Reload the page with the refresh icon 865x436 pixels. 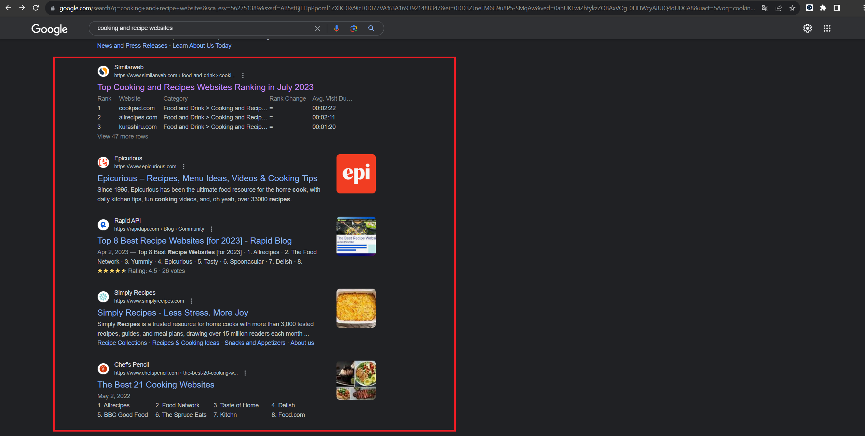pyautogui.click(x=36, y=8)
